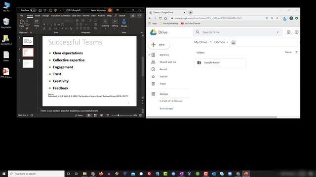
Task: Click the Format Painter icon
Action: [x=27, y=28]
